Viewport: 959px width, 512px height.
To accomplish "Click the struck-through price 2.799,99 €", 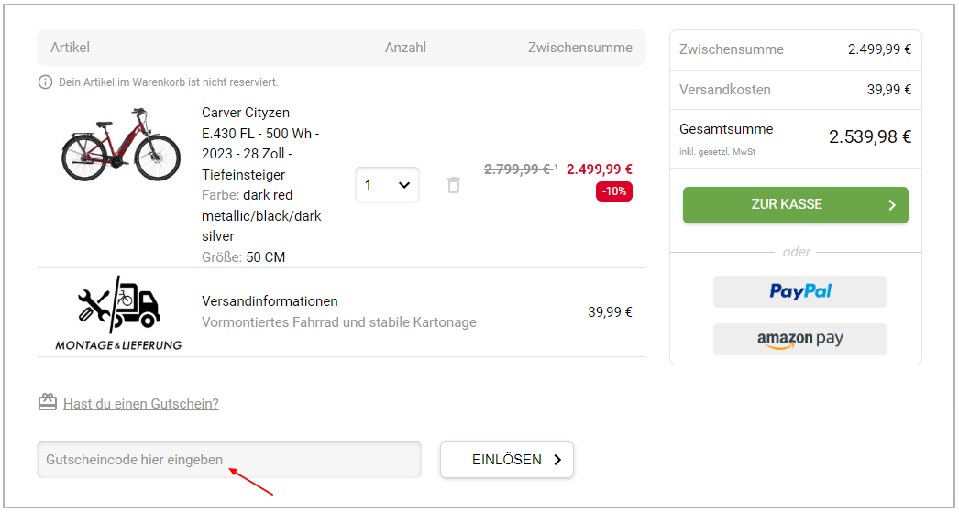I will [519, 169].
